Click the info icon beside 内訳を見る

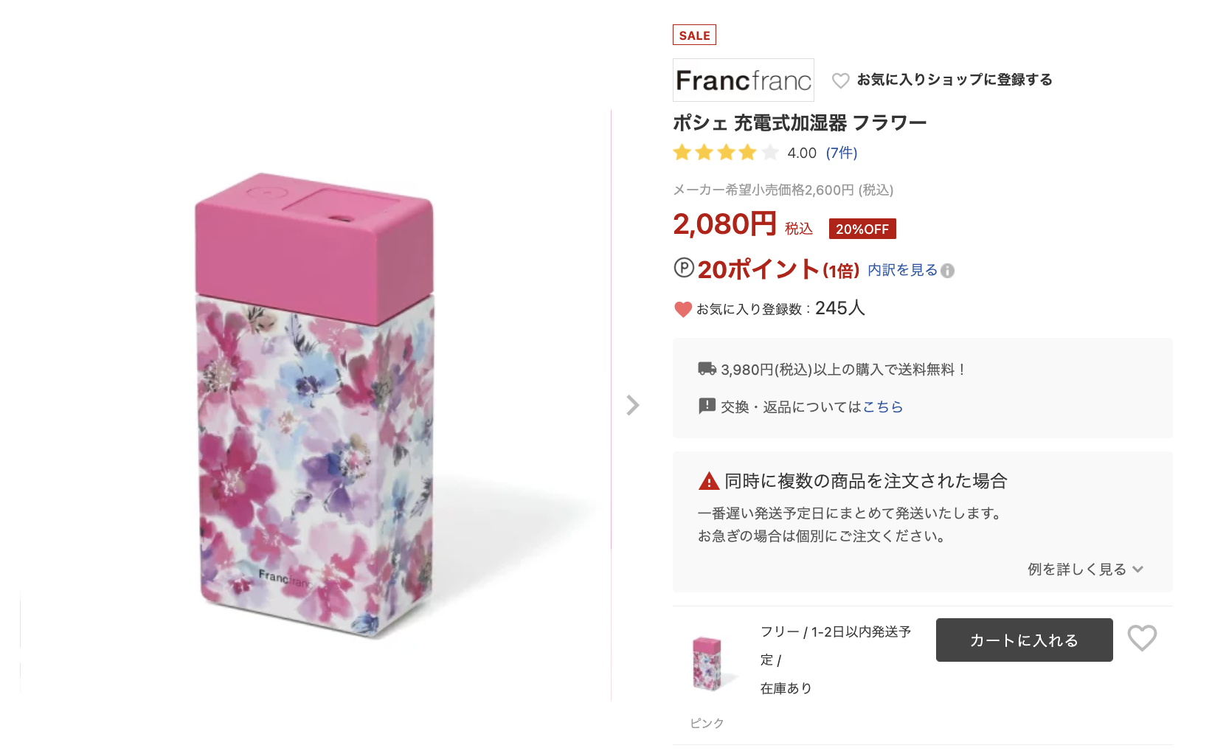click(x=948, y=271)
